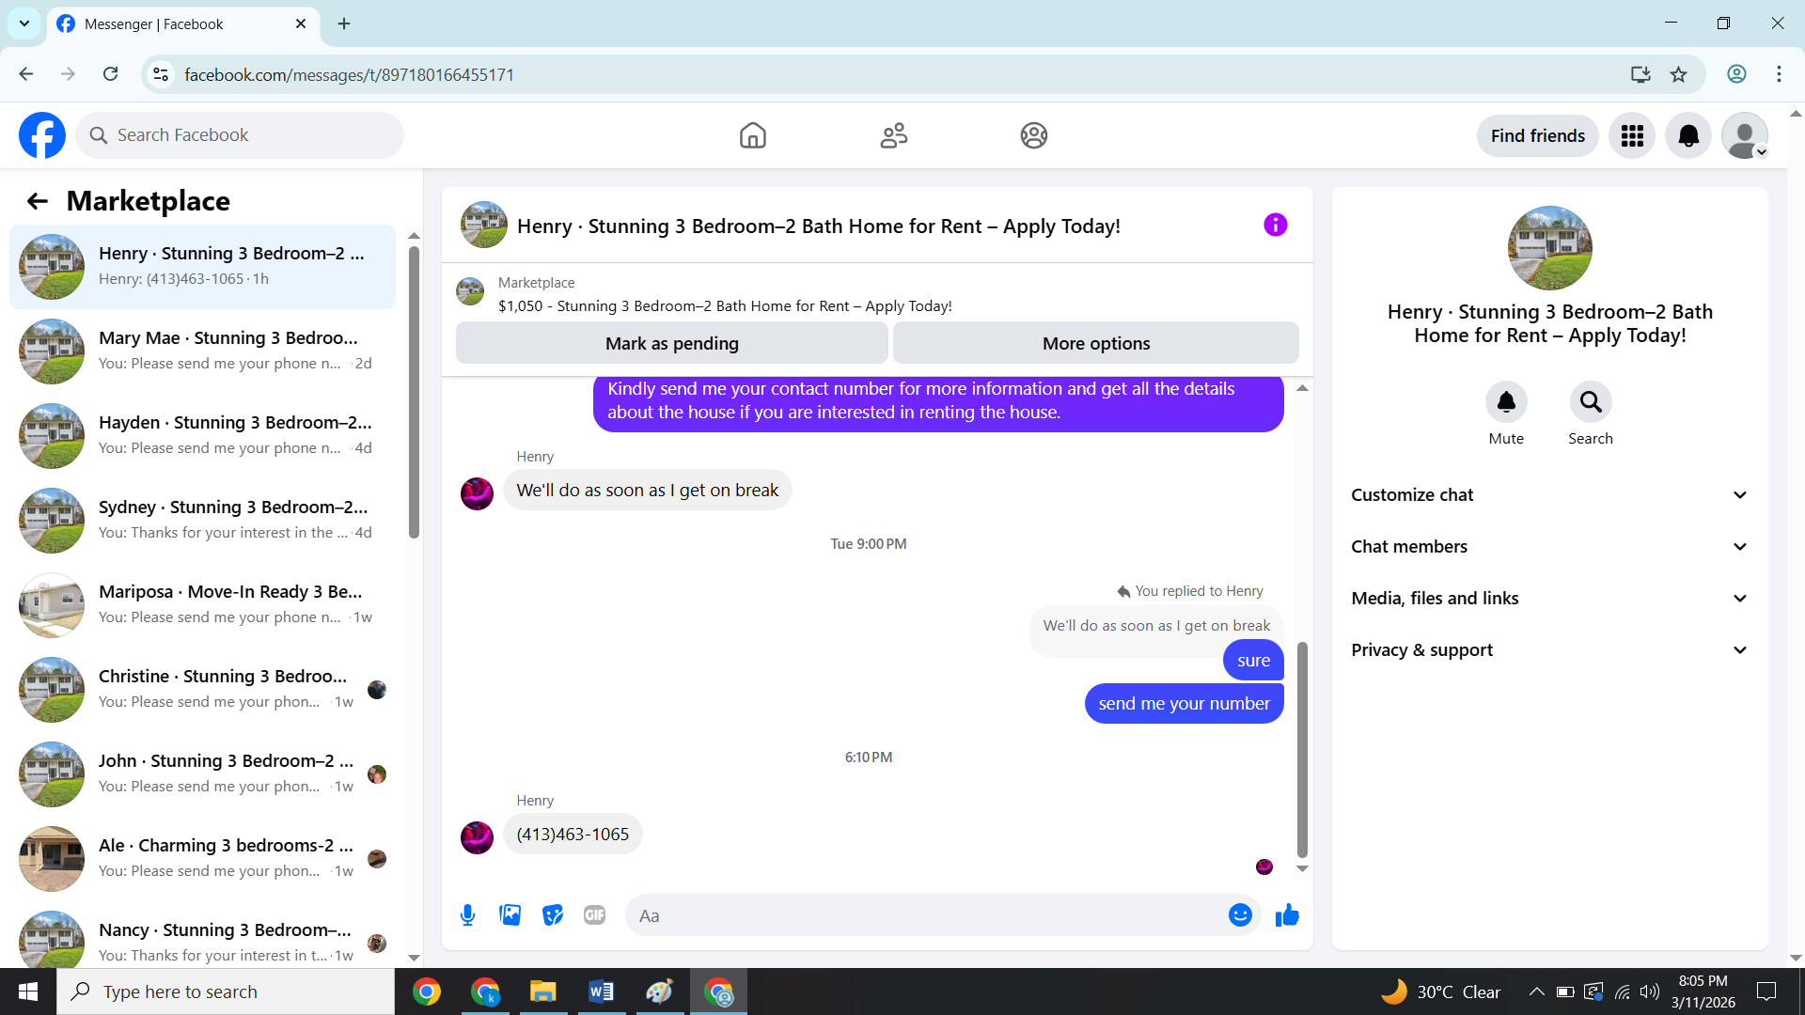Screen dimensions: 1805x1015
Task: Click More options button
Action: 1095,343
